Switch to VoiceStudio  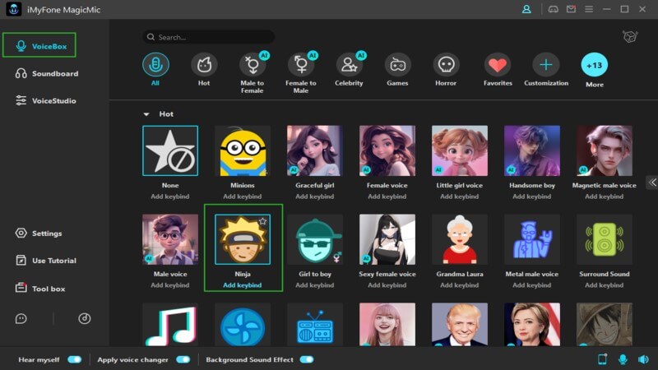(45, 100)
